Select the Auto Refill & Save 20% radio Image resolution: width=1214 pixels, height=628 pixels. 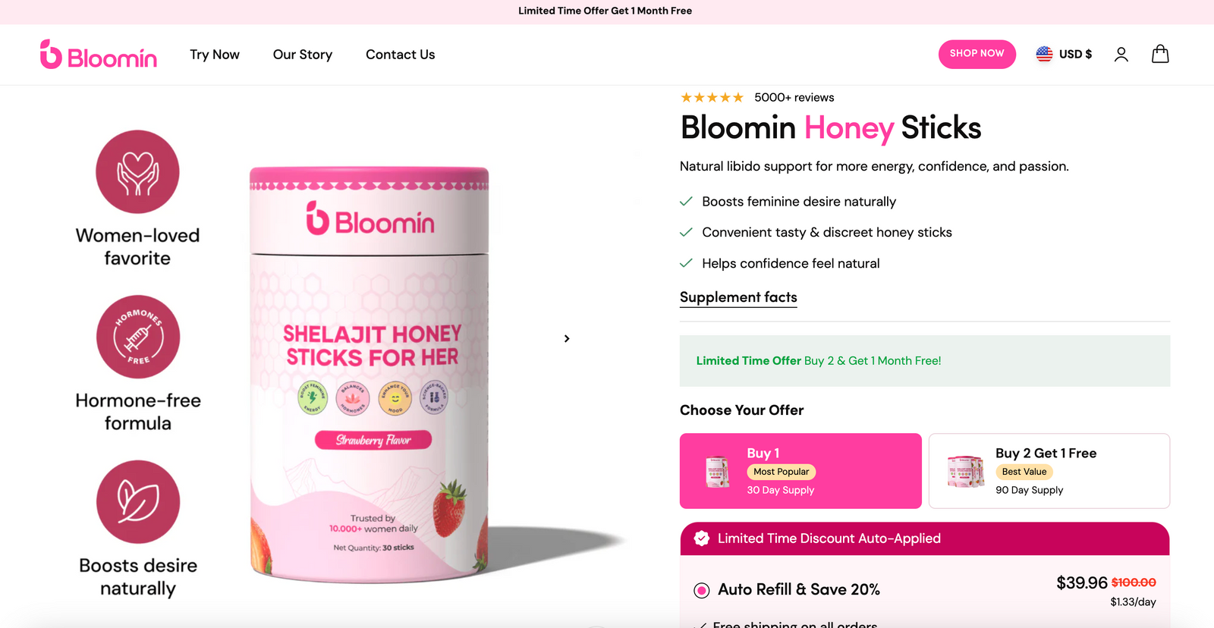point(702,590)
